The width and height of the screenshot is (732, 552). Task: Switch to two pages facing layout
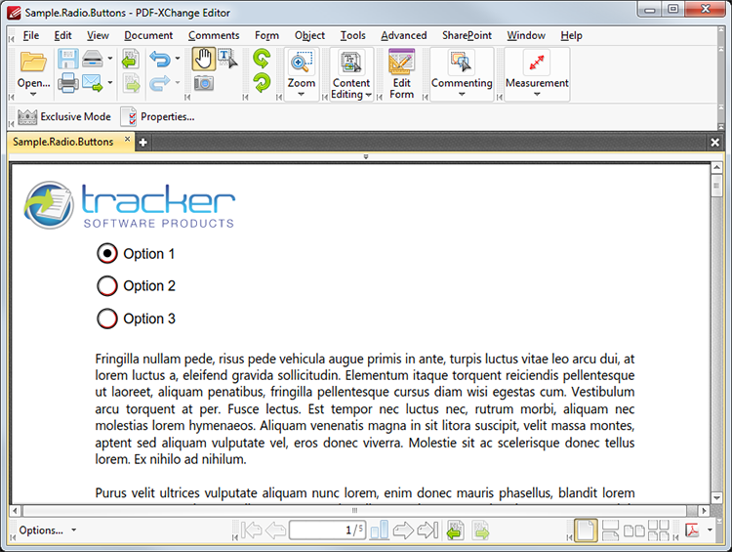pos(634,531)
